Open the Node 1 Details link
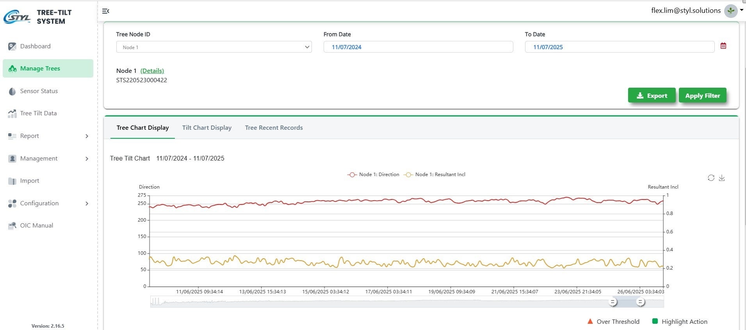The width and height of the screenshot is (746, 330). click(x=152, y=71)
